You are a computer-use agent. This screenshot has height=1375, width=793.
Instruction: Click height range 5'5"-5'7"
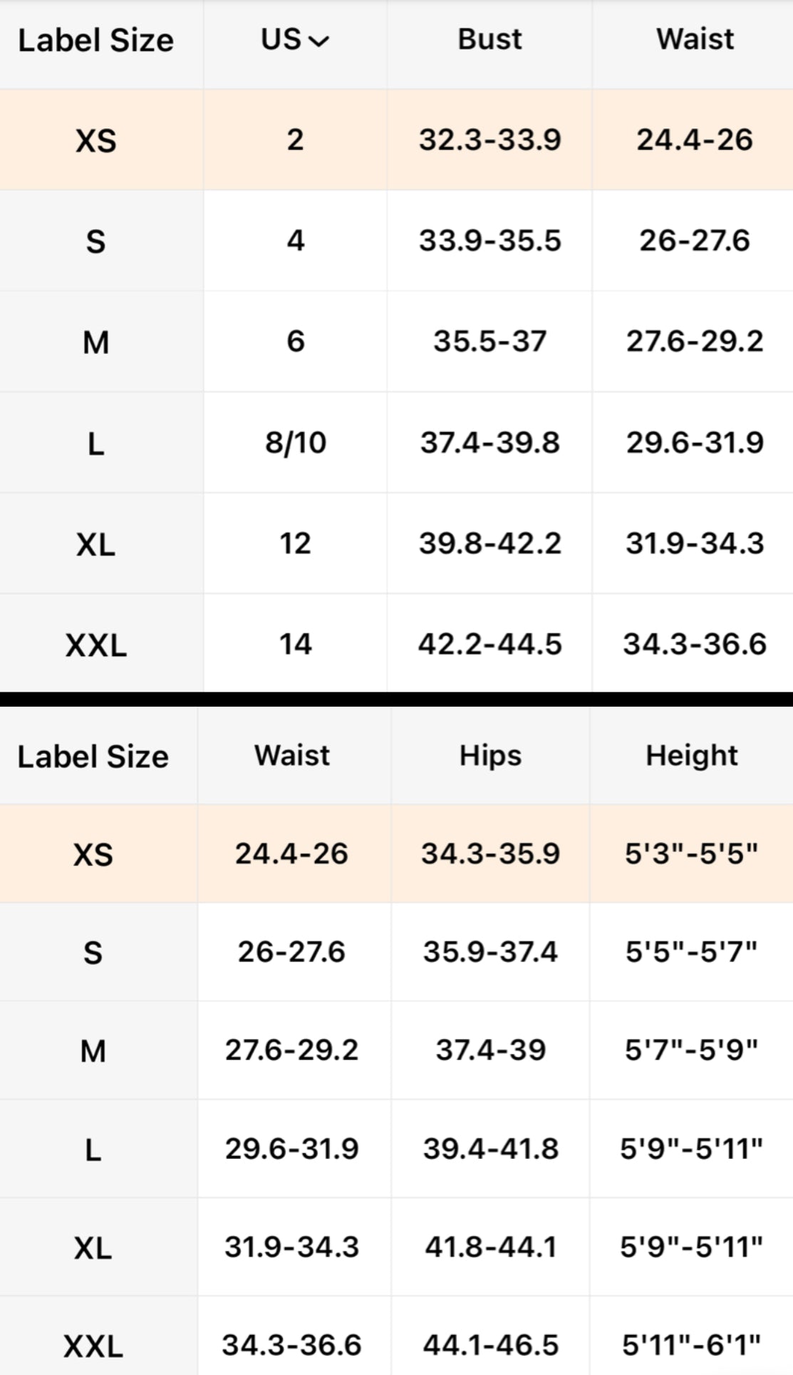pyautogui.click(x=691, y=952)
